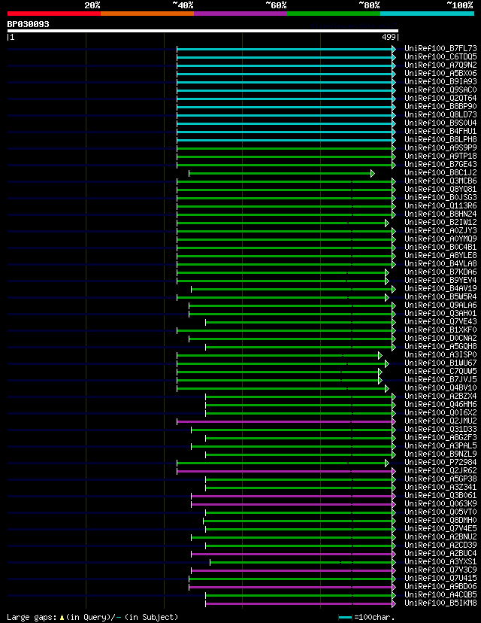Image resolution: width=481 pixels, height=623 pixels.
Task: Click the UniRef100_B4VLA8 identifier
Action: click(440, 264)
